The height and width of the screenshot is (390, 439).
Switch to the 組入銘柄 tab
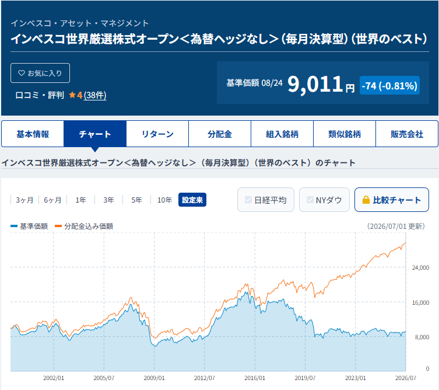pos(282,134)
